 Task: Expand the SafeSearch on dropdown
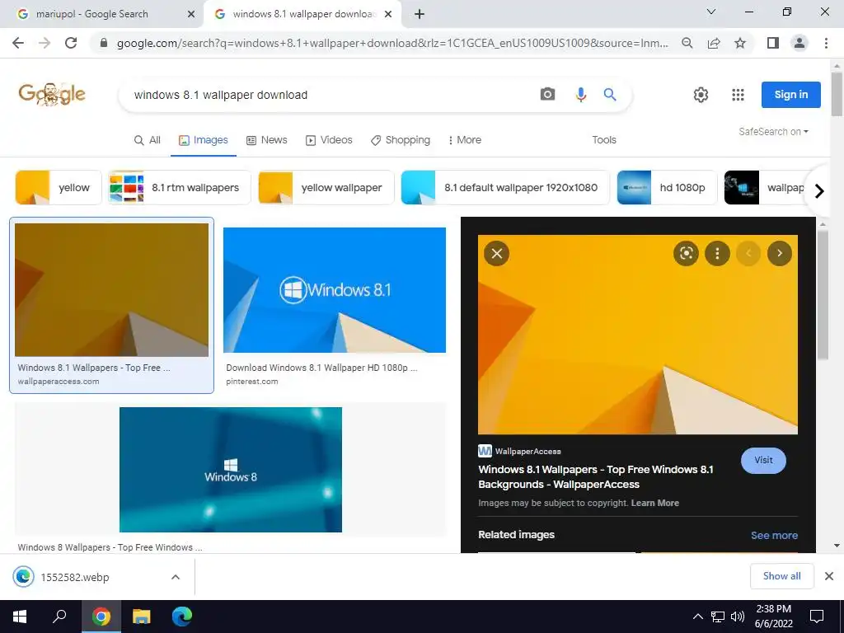773,131
